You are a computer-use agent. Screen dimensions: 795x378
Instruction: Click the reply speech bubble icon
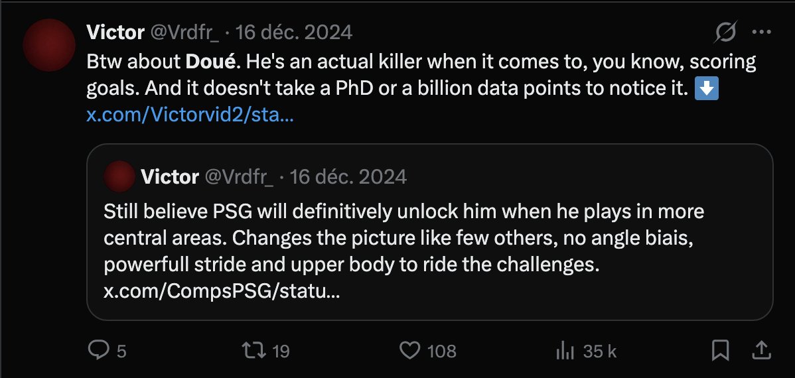coord(97,350)
